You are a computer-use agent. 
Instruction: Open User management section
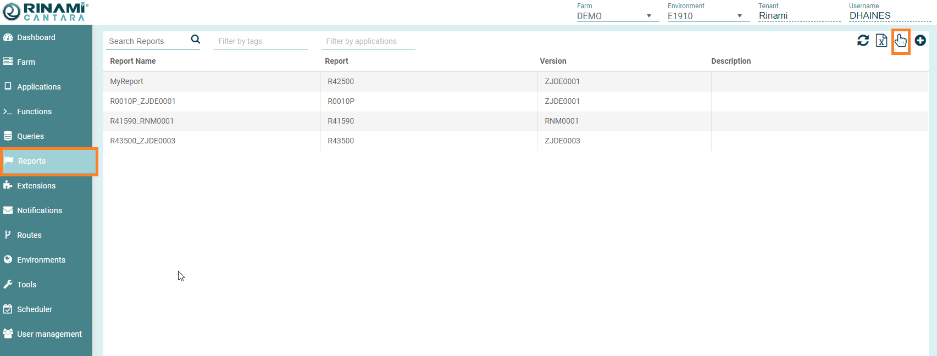49,334
